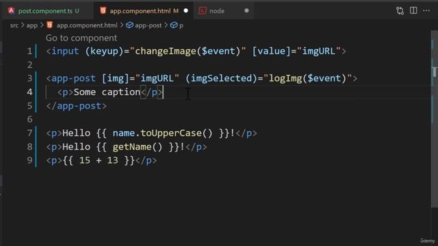Click name.toUpperCase() on line 7
The height and width of the screenshot is (246, 438).
(x=163, y=133)
